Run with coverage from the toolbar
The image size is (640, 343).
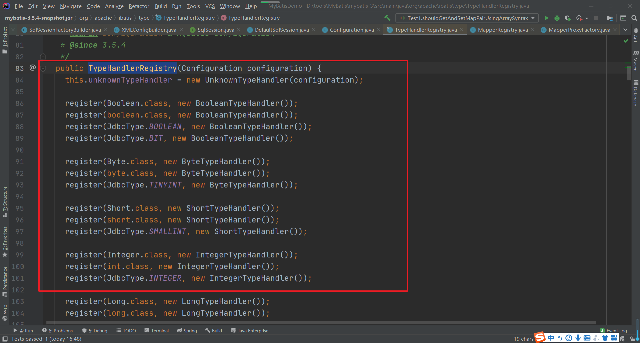pyautogui.click(x=568, y=18)
